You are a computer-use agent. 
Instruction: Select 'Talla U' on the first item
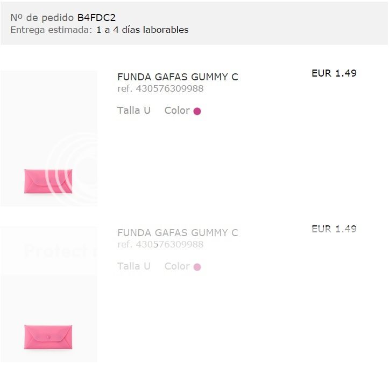(134, 111)
